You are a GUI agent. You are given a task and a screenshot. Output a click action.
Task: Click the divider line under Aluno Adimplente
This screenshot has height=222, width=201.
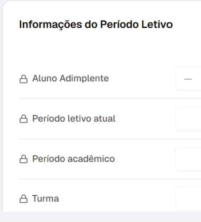click(110, 99)
